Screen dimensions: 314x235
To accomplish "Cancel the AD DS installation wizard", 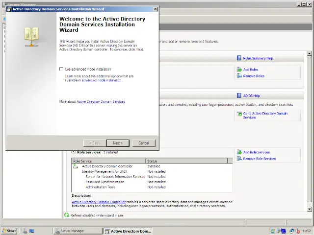I will pos(144,143).
